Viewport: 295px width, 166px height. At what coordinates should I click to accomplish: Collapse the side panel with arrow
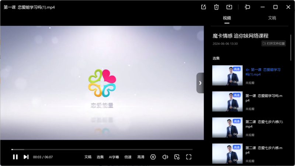pyautogui.click(x=200, y=83)
